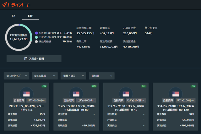Click 実現損益 +734,983円 value
The height and width of the screenshot is (134, 201).
pyautogui.click(x=38, y=126)
